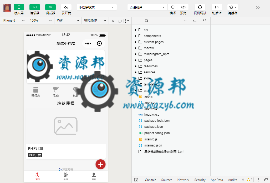Switch to the Network tab
This screenshot has height=183, width=270.
183,180
